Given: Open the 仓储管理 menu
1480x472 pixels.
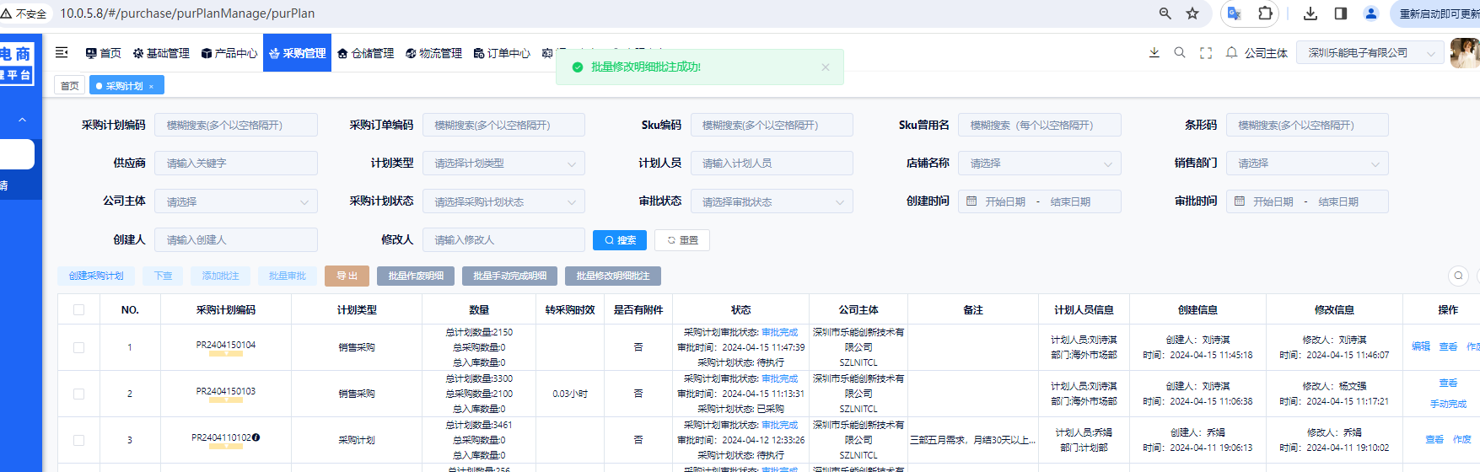Looking at the screenshot, I should tap(366, 53).
